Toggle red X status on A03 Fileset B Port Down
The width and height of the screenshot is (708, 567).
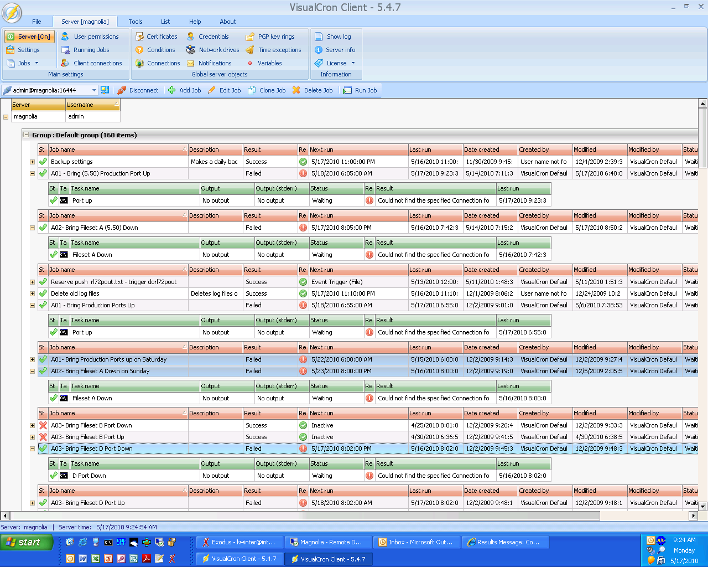pyautogui.click(x=43, y=425)
